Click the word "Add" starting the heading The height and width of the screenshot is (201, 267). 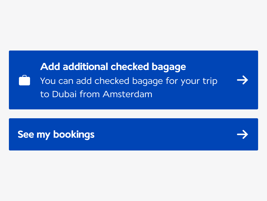(x=50, y=66)
